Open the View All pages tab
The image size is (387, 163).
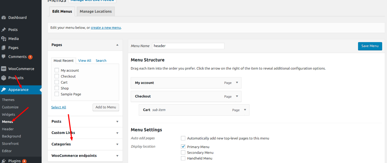(85, 61)
